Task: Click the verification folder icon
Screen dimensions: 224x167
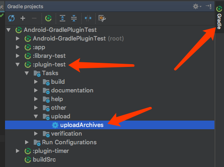Action: [46, 134]
